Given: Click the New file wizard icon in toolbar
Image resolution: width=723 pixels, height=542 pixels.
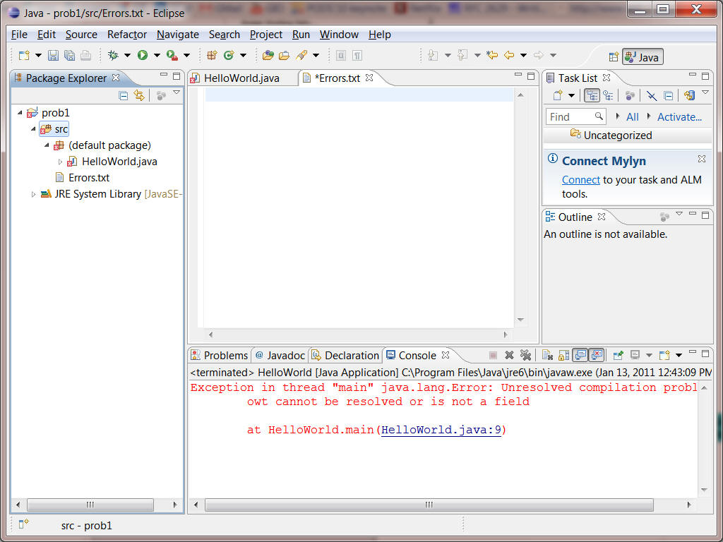Looking at the screenshot, I should point(24,55).
